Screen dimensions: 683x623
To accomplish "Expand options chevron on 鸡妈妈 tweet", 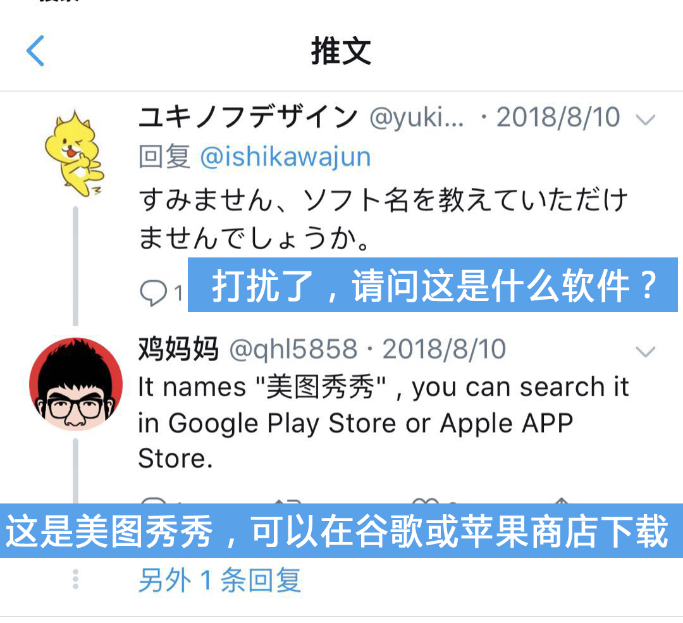I will 646,351.
